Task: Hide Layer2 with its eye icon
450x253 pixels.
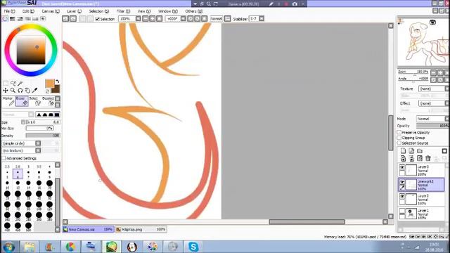Action: [x=402, y=197]
